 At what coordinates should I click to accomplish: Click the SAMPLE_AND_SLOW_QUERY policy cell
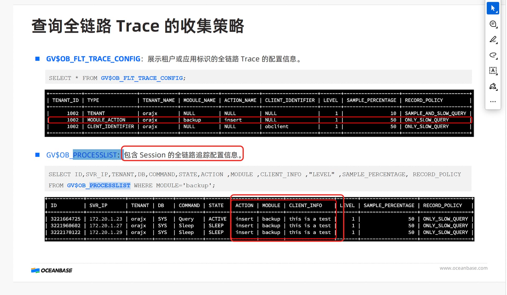coord(435,113)
